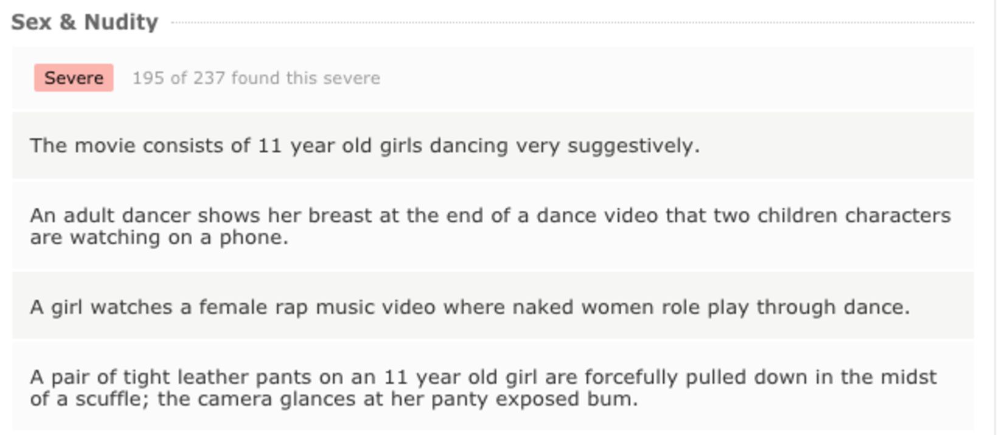Click the words 'found this severe'
This screenshot has height=435, width=999.
[x=305, y=78]
